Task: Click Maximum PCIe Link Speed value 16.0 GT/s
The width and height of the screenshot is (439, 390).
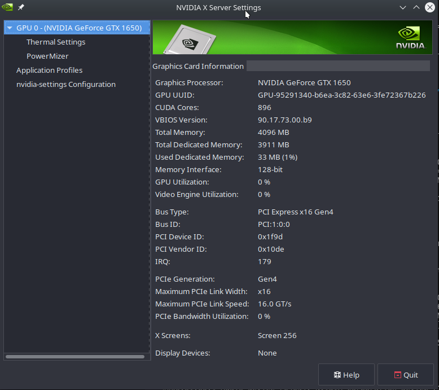Action: (274, 304)
